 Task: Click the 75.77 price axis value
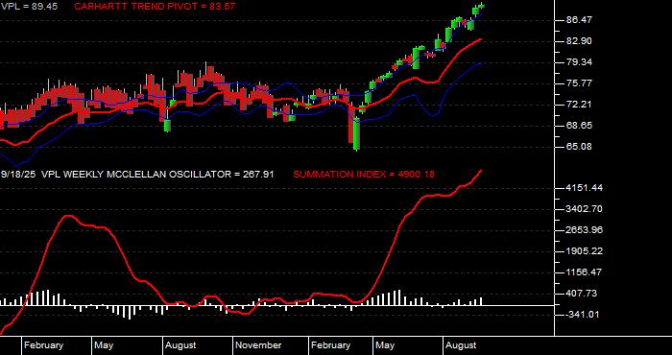[x=580, y=83]
